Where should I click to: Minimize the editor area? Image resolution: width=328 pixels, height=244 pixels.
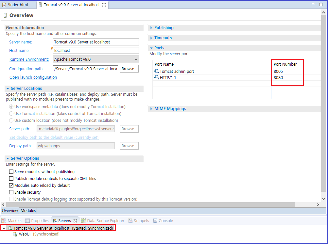[313, 4]
